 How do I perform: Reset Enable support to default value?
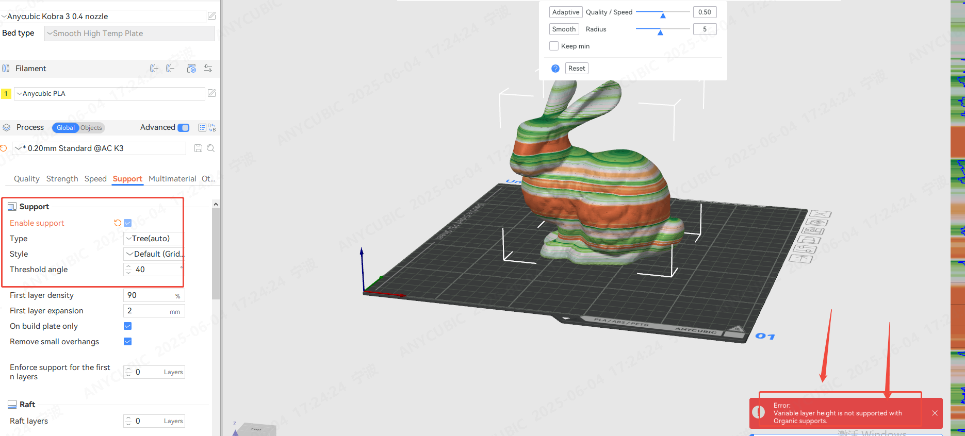(x=118, y=223)
